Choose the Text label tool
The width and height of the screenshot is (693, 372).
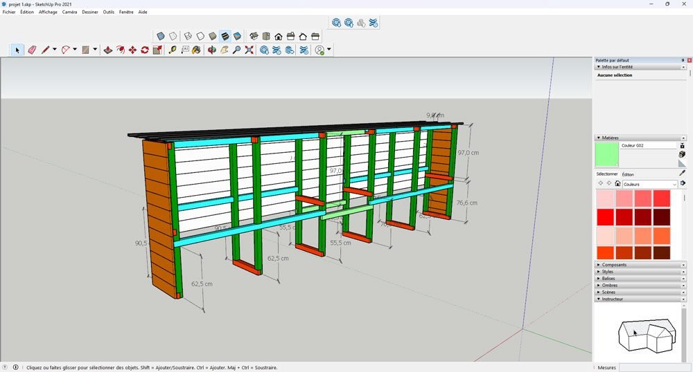pos(185,50)
